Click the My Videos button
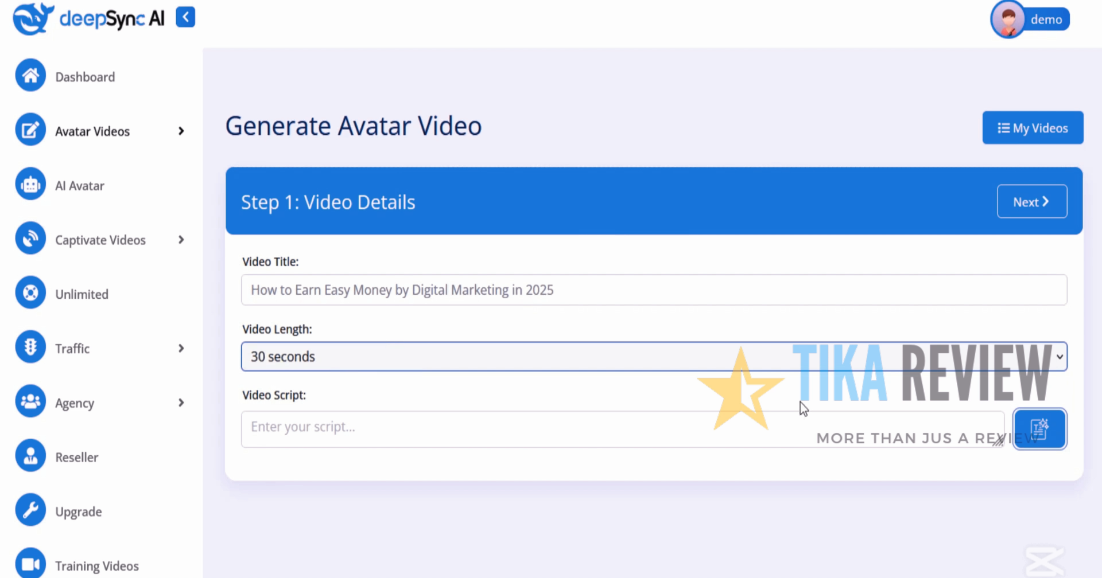This screenshot has height=578, width=1102. (1033, 128)
